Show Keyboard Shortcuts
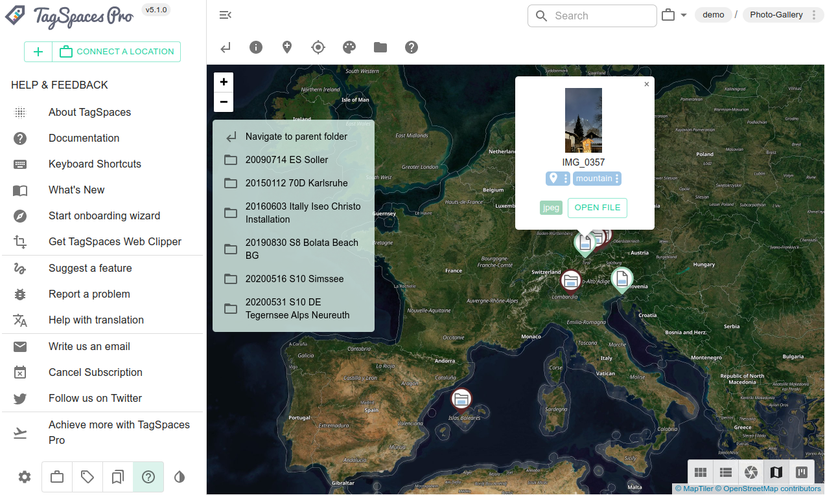The image size is (825, 495). pyautogui.click(x=103, y=164)
